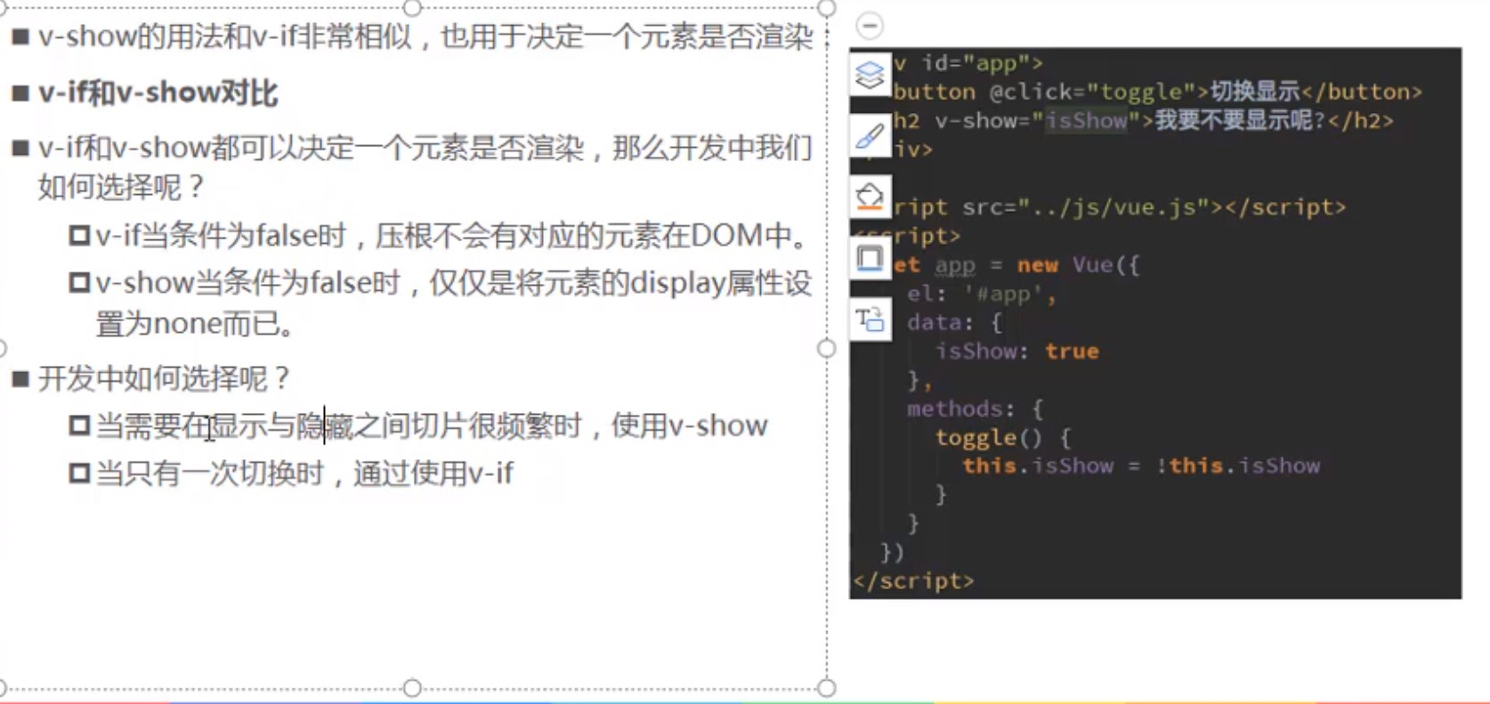The height and width of the screenshot is (704, 1490).
Task: Select the brush style tool icon
Action: (x=870, y=136)
